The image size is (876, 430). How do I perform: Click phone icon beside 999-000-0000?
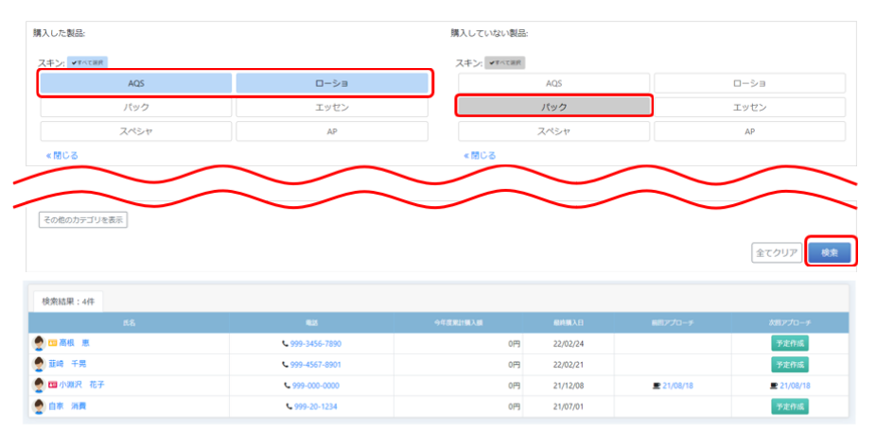(287, 386)
